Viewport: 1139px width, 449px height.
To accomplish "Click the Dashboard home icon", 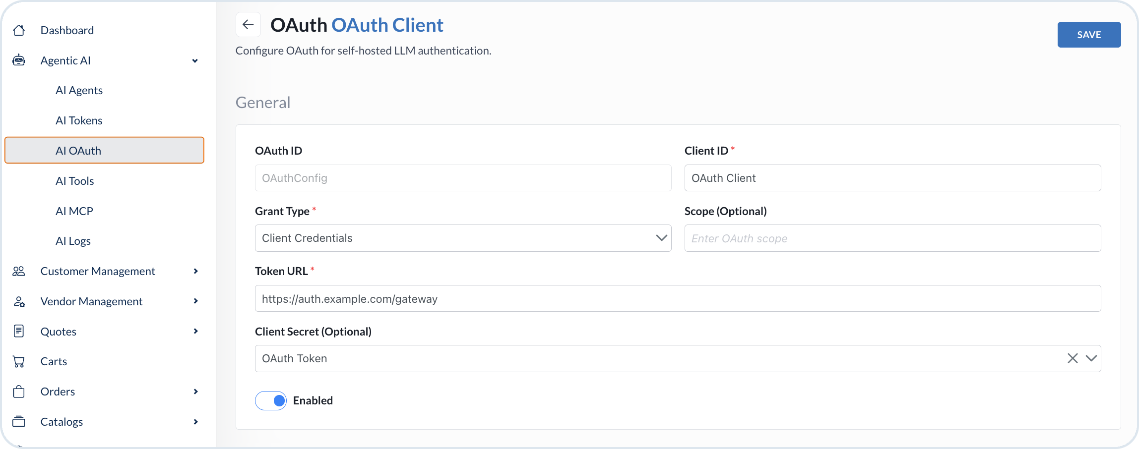I will (19, 30).
